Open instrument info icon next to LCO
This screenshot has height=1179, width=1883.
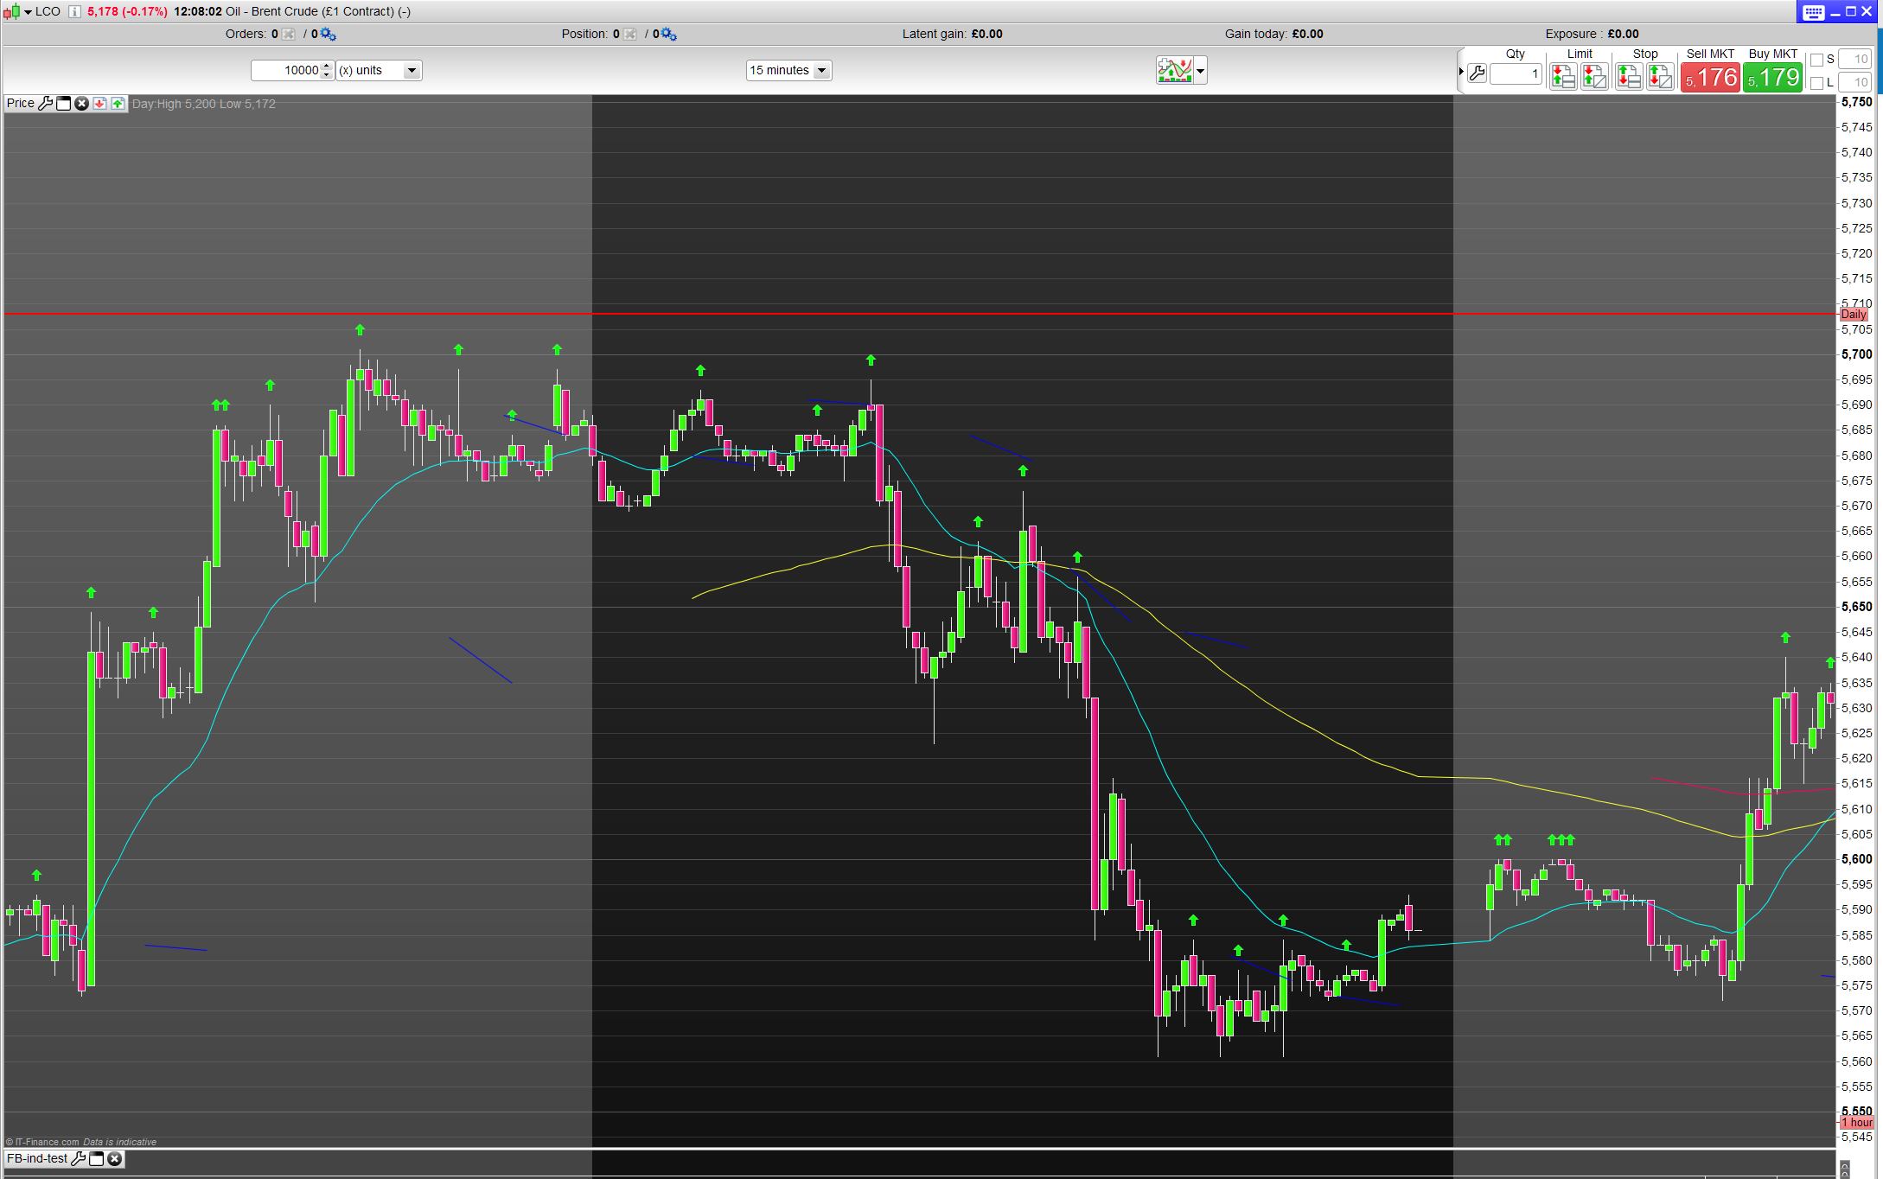(x=74, y=11)
